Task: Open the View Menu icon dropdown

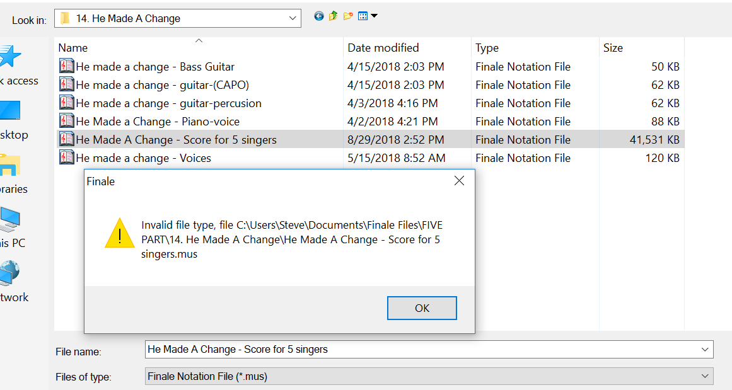Action: 367,16
